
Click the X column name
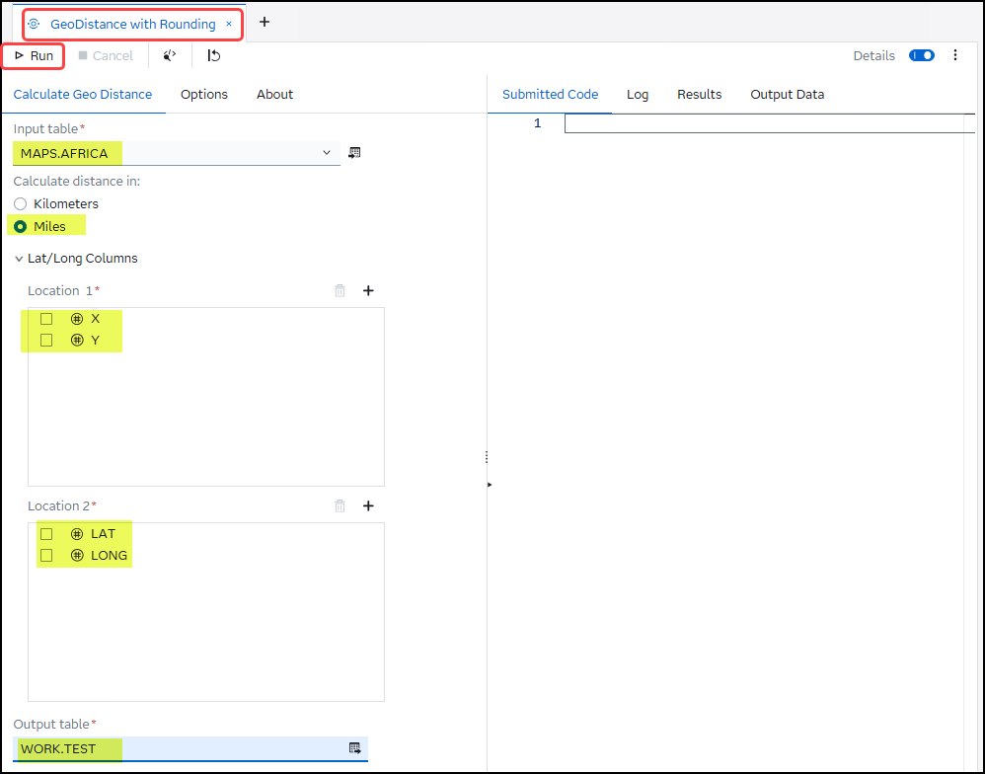click(96, 319)
